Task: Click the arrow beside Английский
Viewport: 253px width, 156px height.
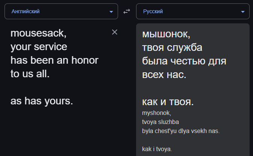Action: (111, 12)
